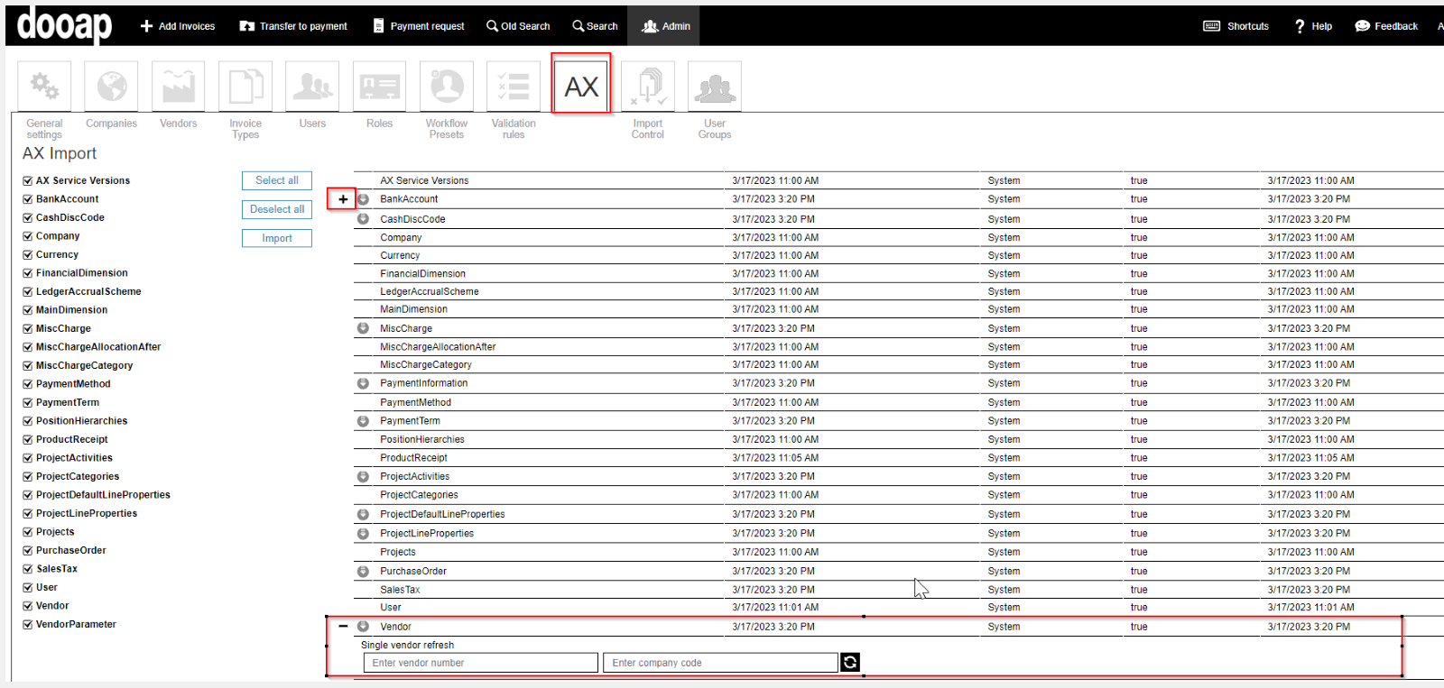Screen dimensions: 1444x688
Task: Open Transfer to payment menu
Action: pos(293,26)
